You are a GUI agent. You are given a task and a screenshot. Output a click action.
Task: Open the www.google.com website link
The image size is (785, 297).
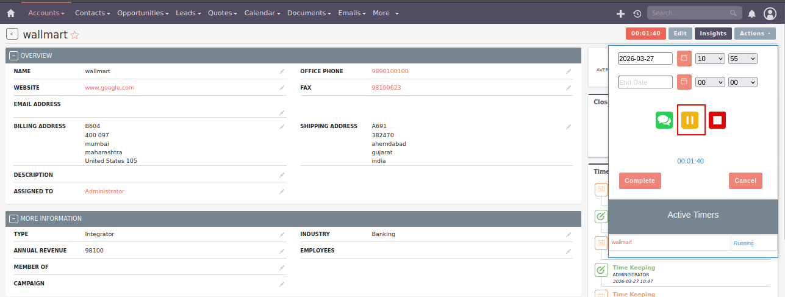click(109, 88)
